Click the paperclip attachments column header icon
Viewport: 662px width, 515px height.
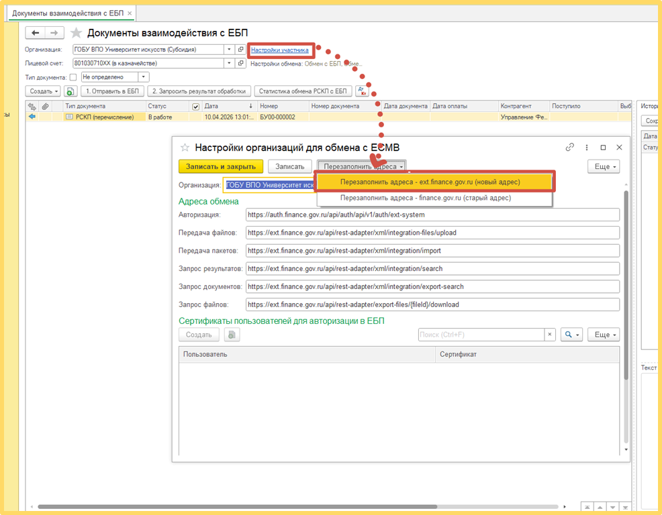pyautogui.click(x=45, y=107)
